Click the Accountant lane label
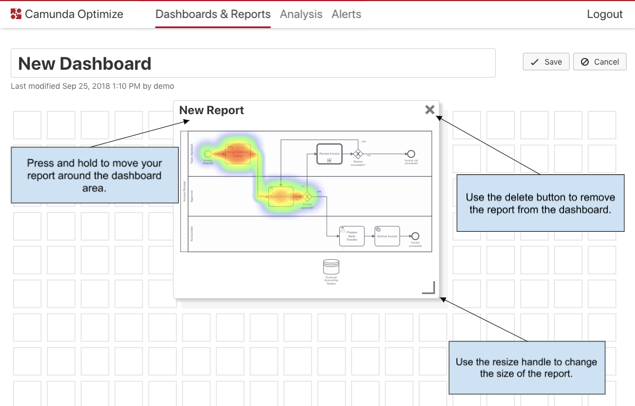 pyautogui.click(x=192, y=234)
